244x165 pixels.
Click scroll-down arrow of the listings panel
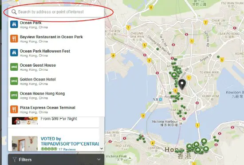click(102, 149)
